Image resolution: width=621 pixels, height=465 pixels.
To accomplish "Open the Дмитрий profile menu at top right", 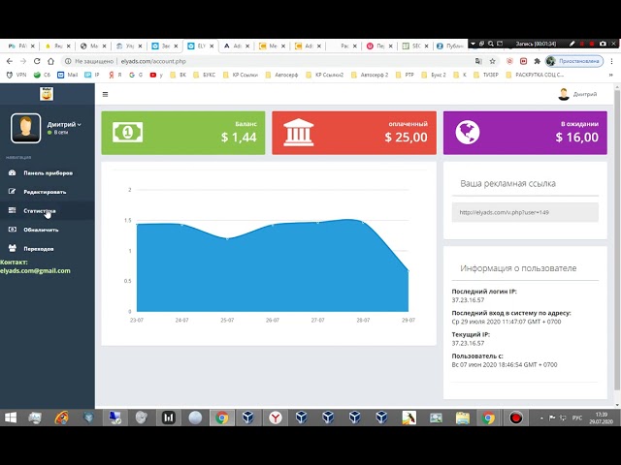I will coord(577,94).
